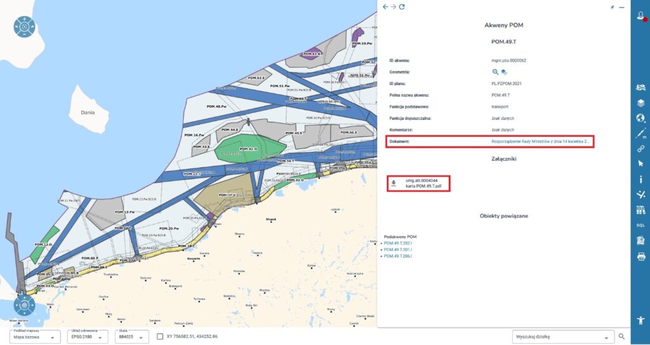Open related object POM.49.T.206.I
Screen dimensions: 650x345
tap(398, 256)
